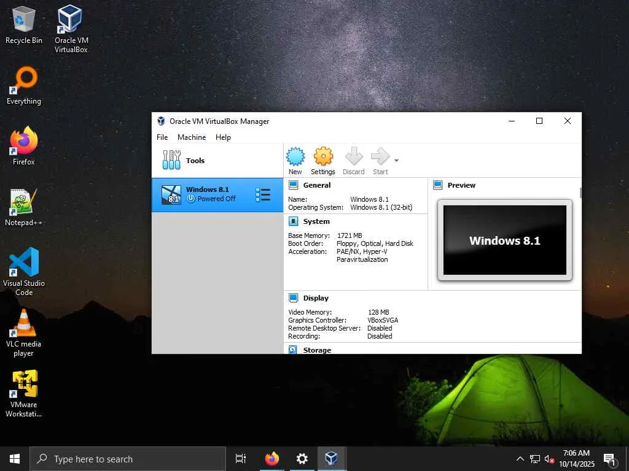Click the Storage section header
629x471 pixels.
coord(317,350)
